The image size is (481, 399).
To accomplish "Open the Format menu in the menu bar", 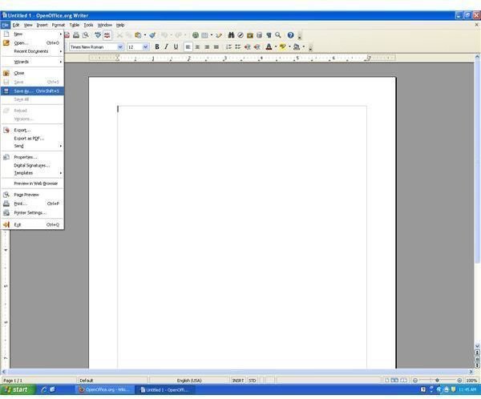I will point(59,25).
